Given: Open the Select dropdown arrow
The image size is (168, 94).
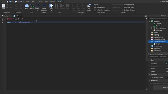Looking at the screenshot, I should point(37,11).
